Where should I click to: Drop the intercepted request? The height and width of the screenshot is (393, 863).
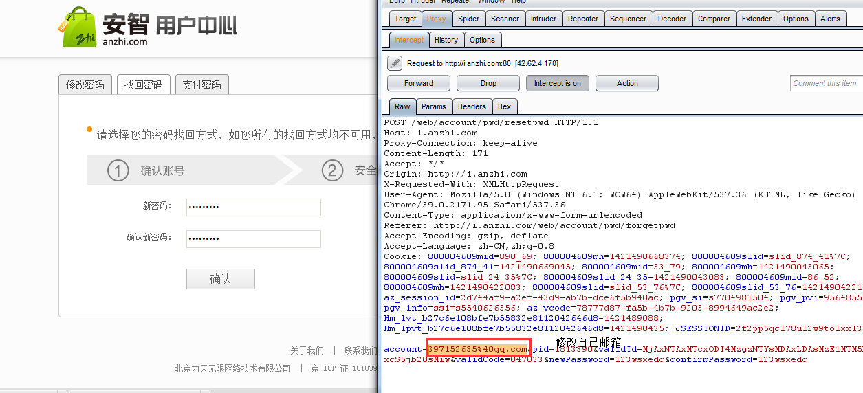click(488, 83)
